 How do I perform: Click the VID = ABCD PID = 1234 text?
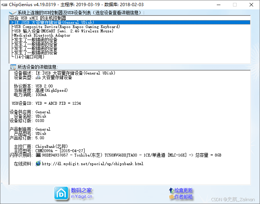[58, 103]
